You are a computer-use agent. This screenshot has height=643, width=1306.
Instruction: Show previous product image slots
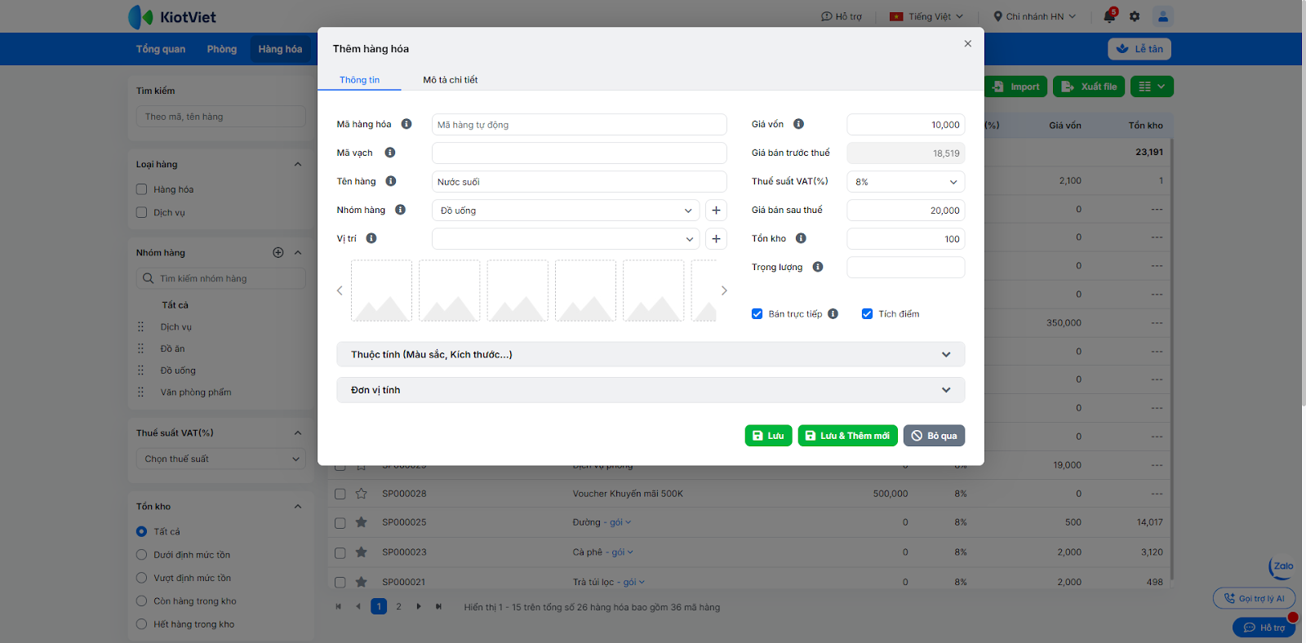340,290
